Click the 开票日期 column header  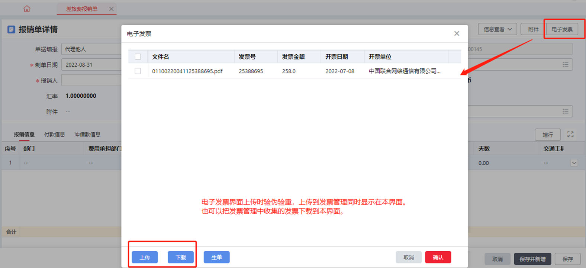[x=337, y=57]
